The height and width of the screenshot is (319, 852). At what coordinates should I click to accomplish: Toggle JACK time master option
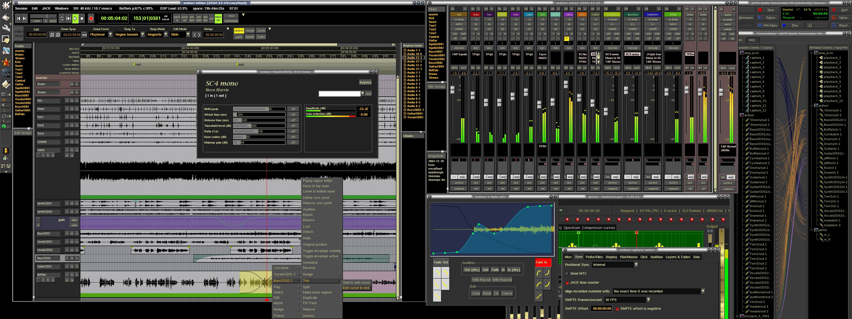567,283
